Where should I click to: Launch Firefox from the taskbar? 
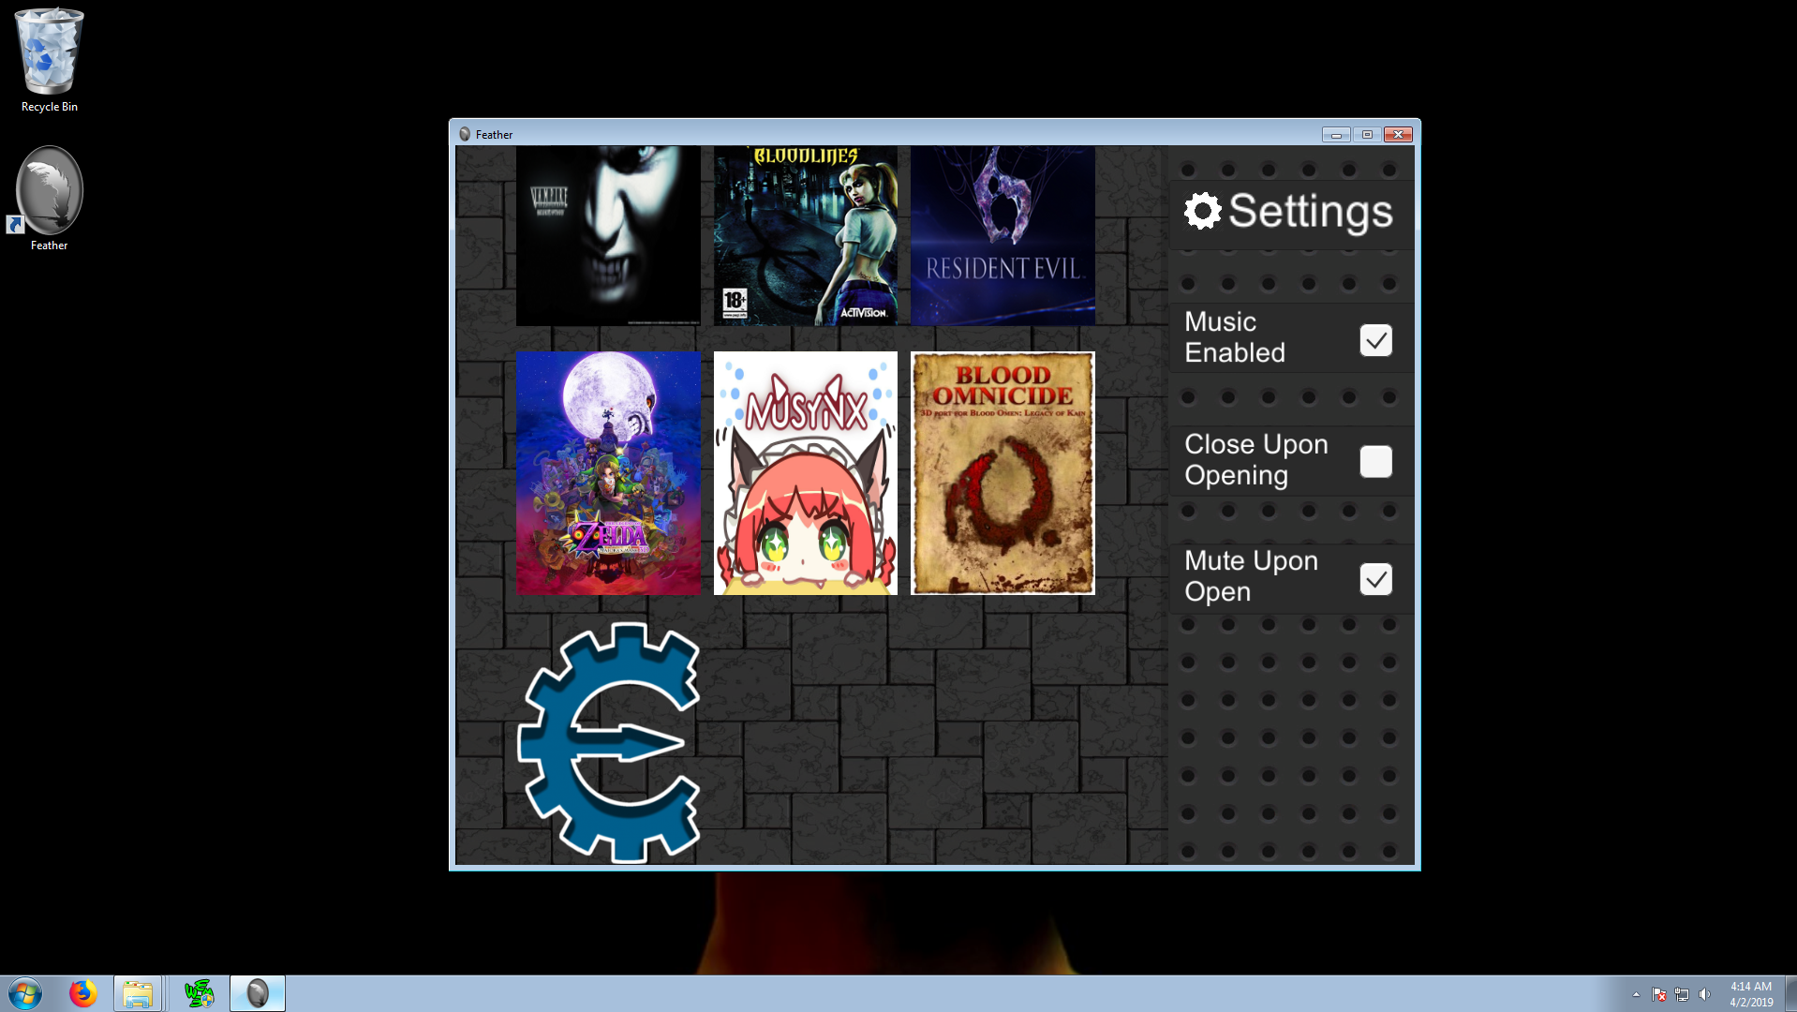[x=82, y=993]
